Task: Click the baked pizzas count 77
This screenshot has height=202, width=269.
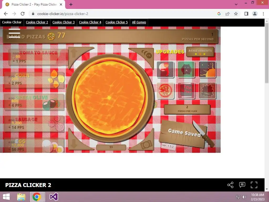Action: (61, 36)
